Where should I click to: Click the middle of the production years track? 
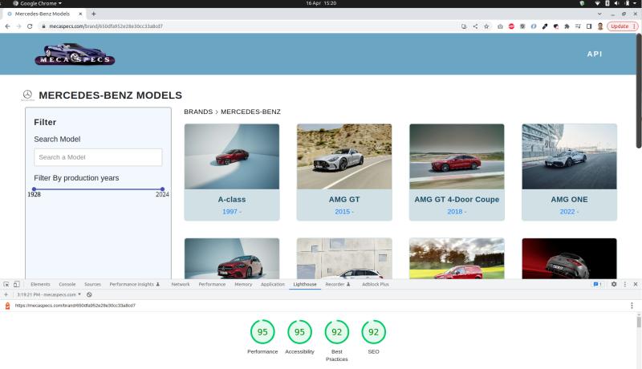98,189
